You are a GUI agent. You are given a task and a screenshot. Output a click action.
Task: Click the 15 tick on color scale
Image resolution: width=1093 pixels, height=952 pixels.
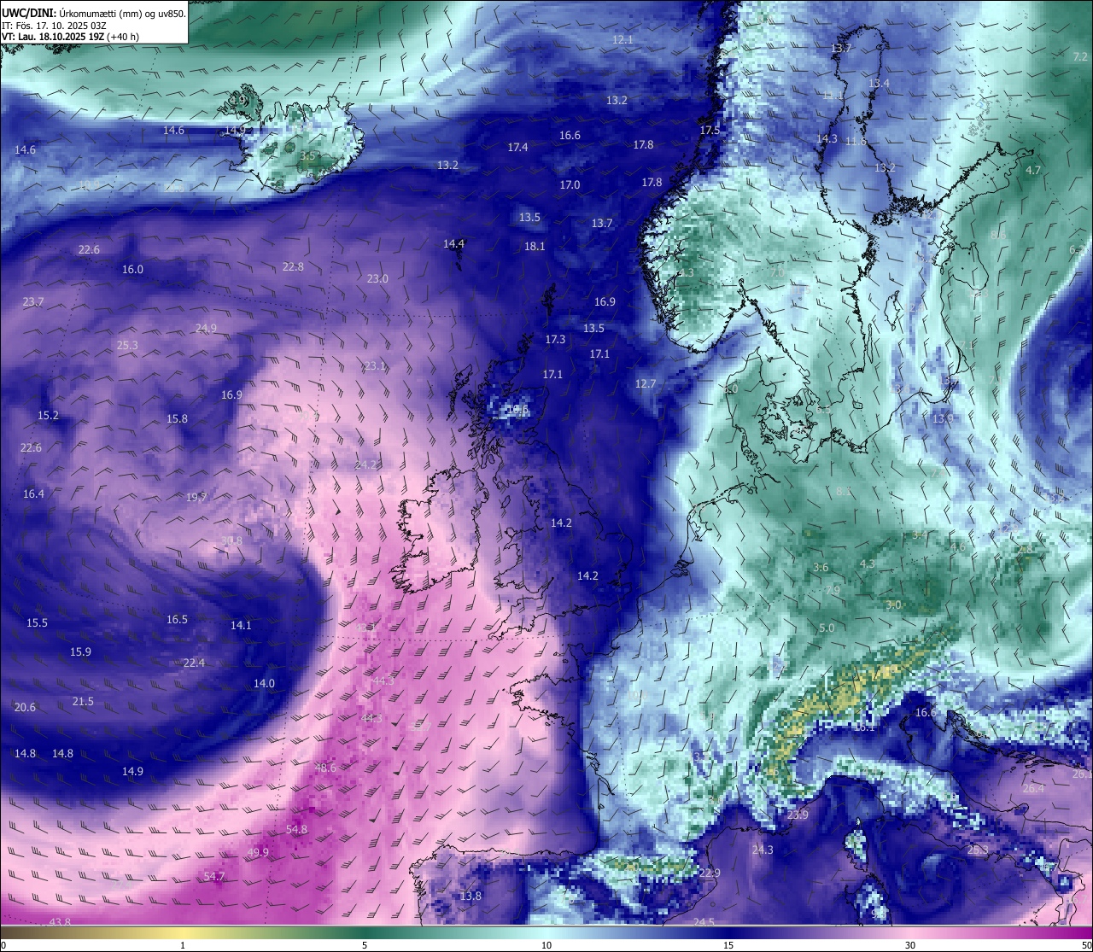tap(728, 945)
